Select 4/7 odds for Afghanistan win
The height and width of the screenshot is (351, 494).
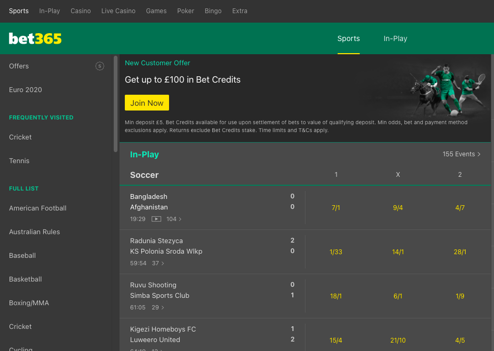[460, 208]
